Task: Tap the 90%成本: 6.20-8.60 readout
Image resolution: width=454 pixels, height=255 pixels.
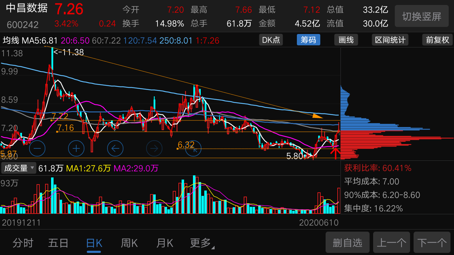Action: point(382,195)
